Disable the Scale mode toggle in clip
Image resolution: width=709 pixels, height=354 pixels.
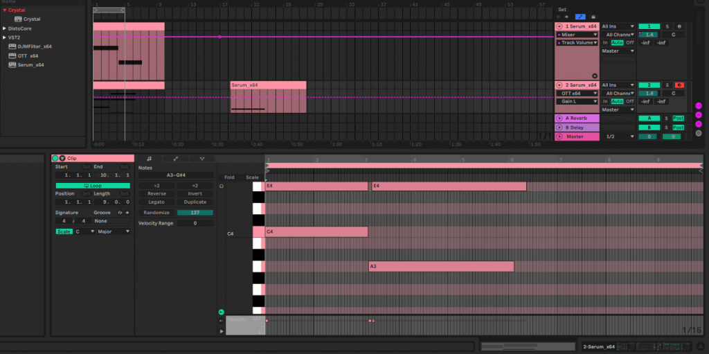point(64,231)
